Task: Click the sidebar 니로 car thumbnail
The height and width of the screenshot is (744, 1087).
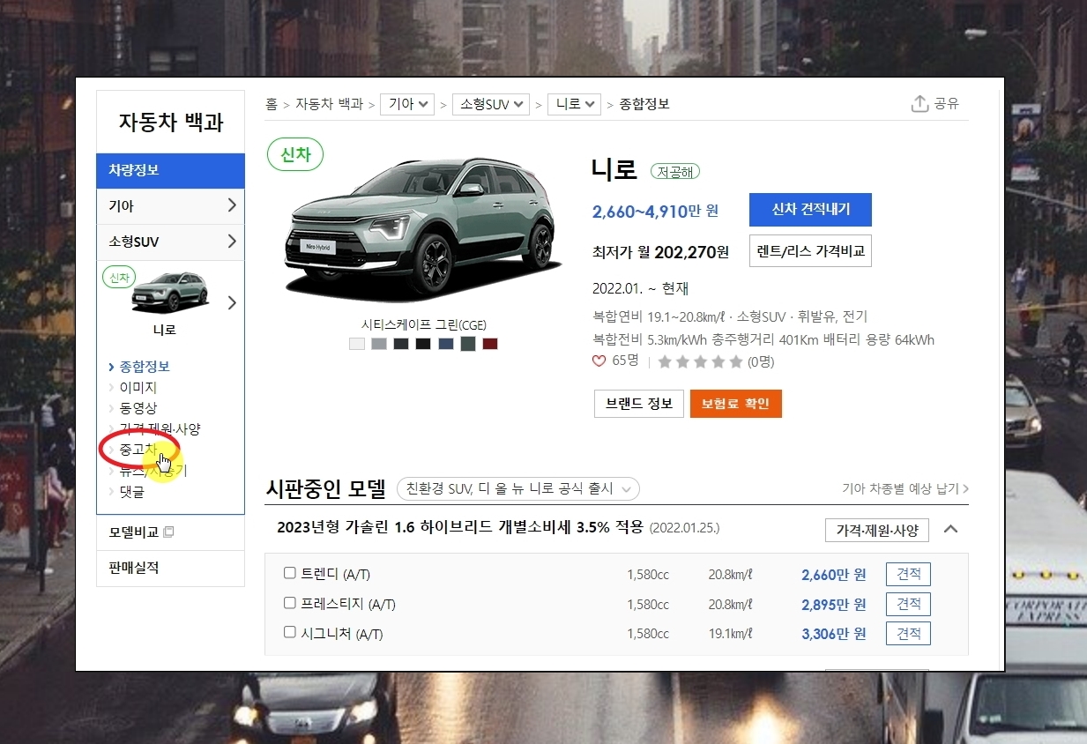Action: pos(169,293)
